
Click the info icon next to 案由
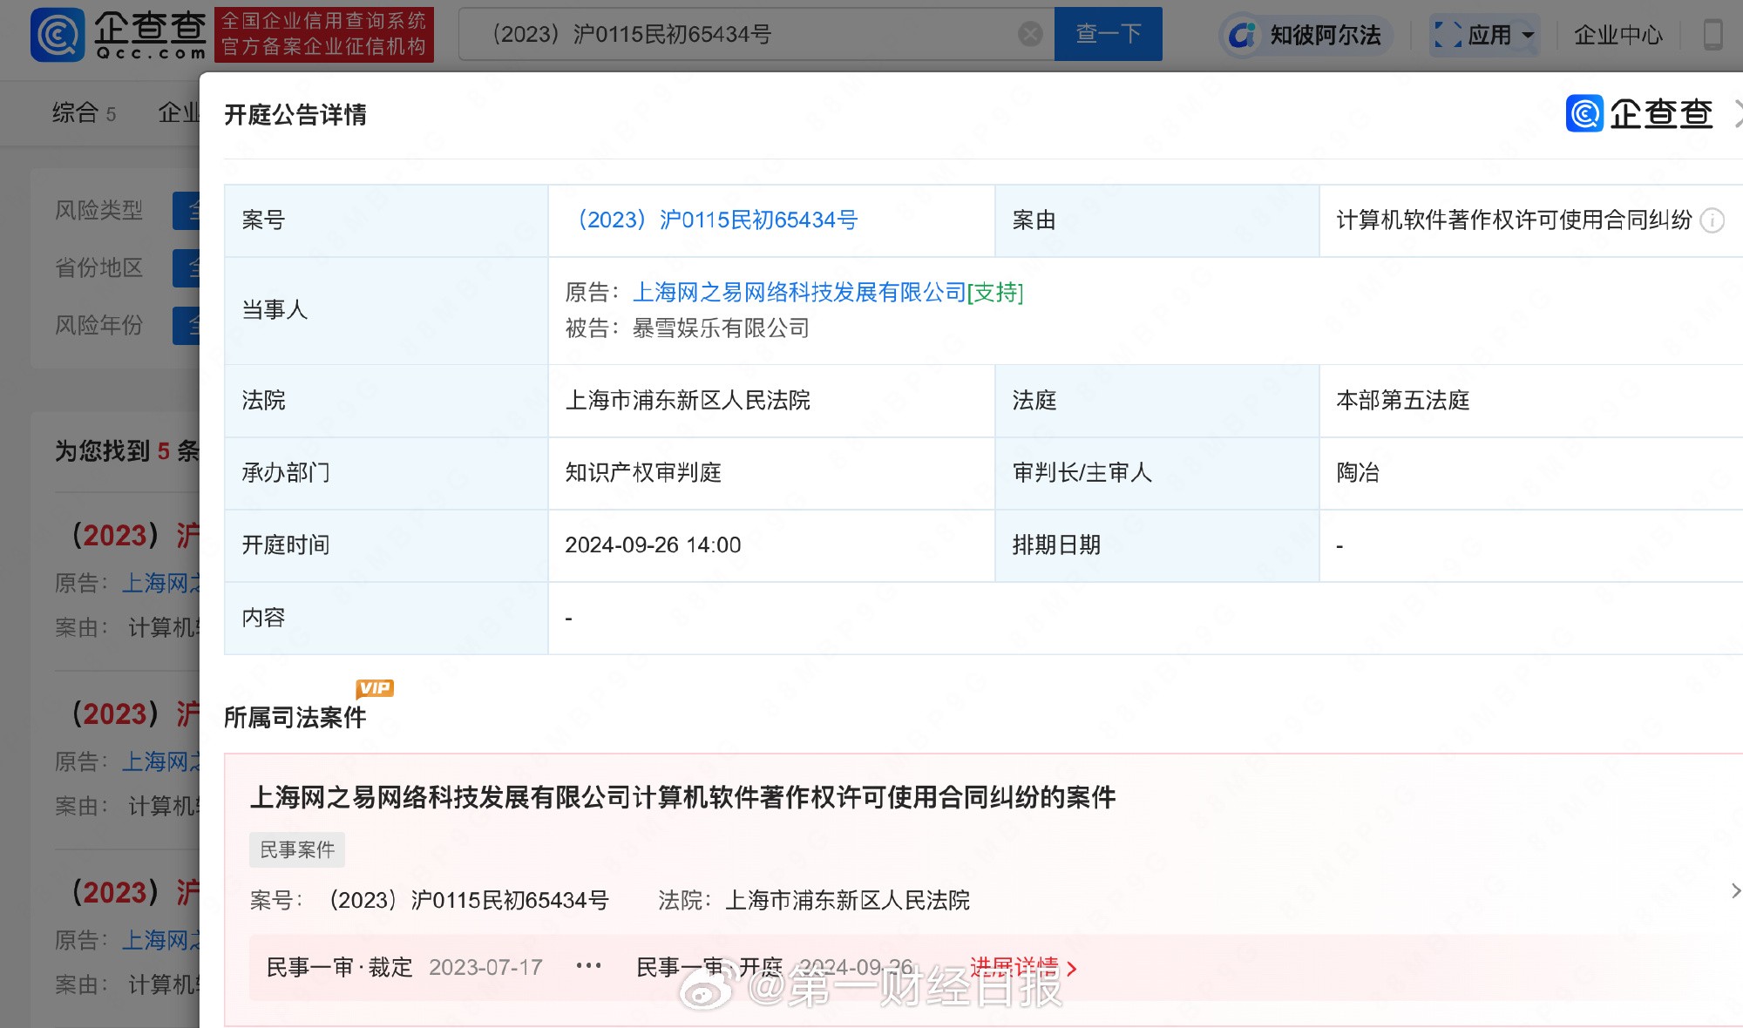click(1712, 220)
